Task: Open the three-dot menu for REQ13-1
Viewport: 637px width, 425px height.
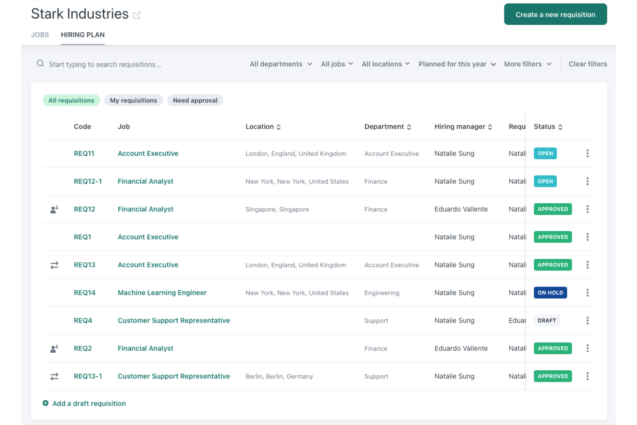Action: [x=588, y=376]
